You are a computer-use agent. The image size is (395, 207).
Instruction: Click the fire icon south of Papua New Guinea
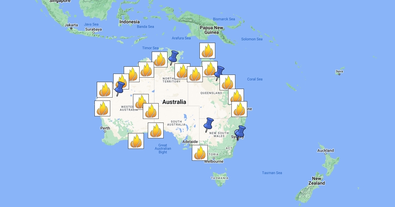(207, 51)
